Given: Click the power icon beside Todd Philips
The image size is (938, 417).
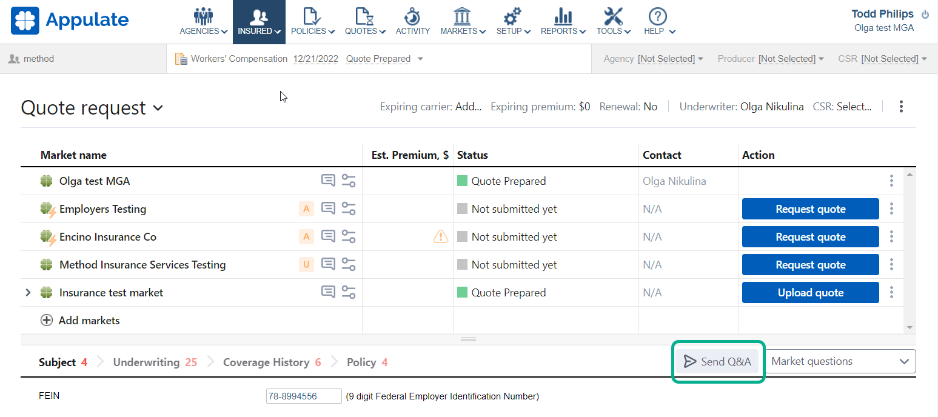Looking at the screenshot, I should click(925, 14).
